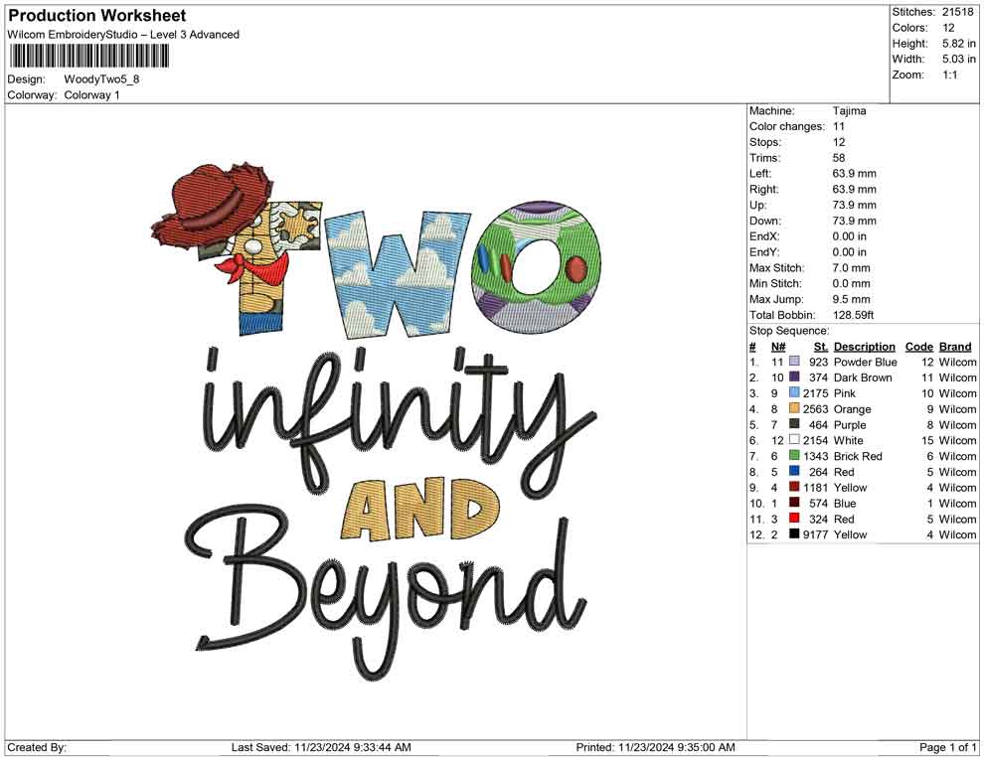This screenshot has width=984, height=757.
Task: Click the Width value 5.03 in
Action: click(x=959, y=59)
